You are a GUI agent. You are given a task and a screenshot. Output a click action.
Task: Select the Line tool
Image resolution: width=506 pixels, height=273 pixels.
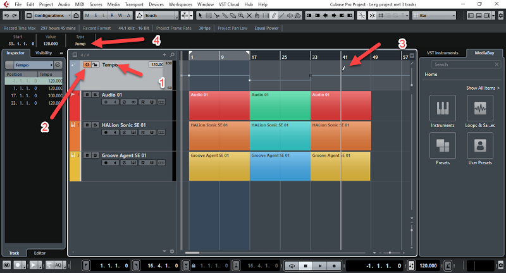(281, 15)
